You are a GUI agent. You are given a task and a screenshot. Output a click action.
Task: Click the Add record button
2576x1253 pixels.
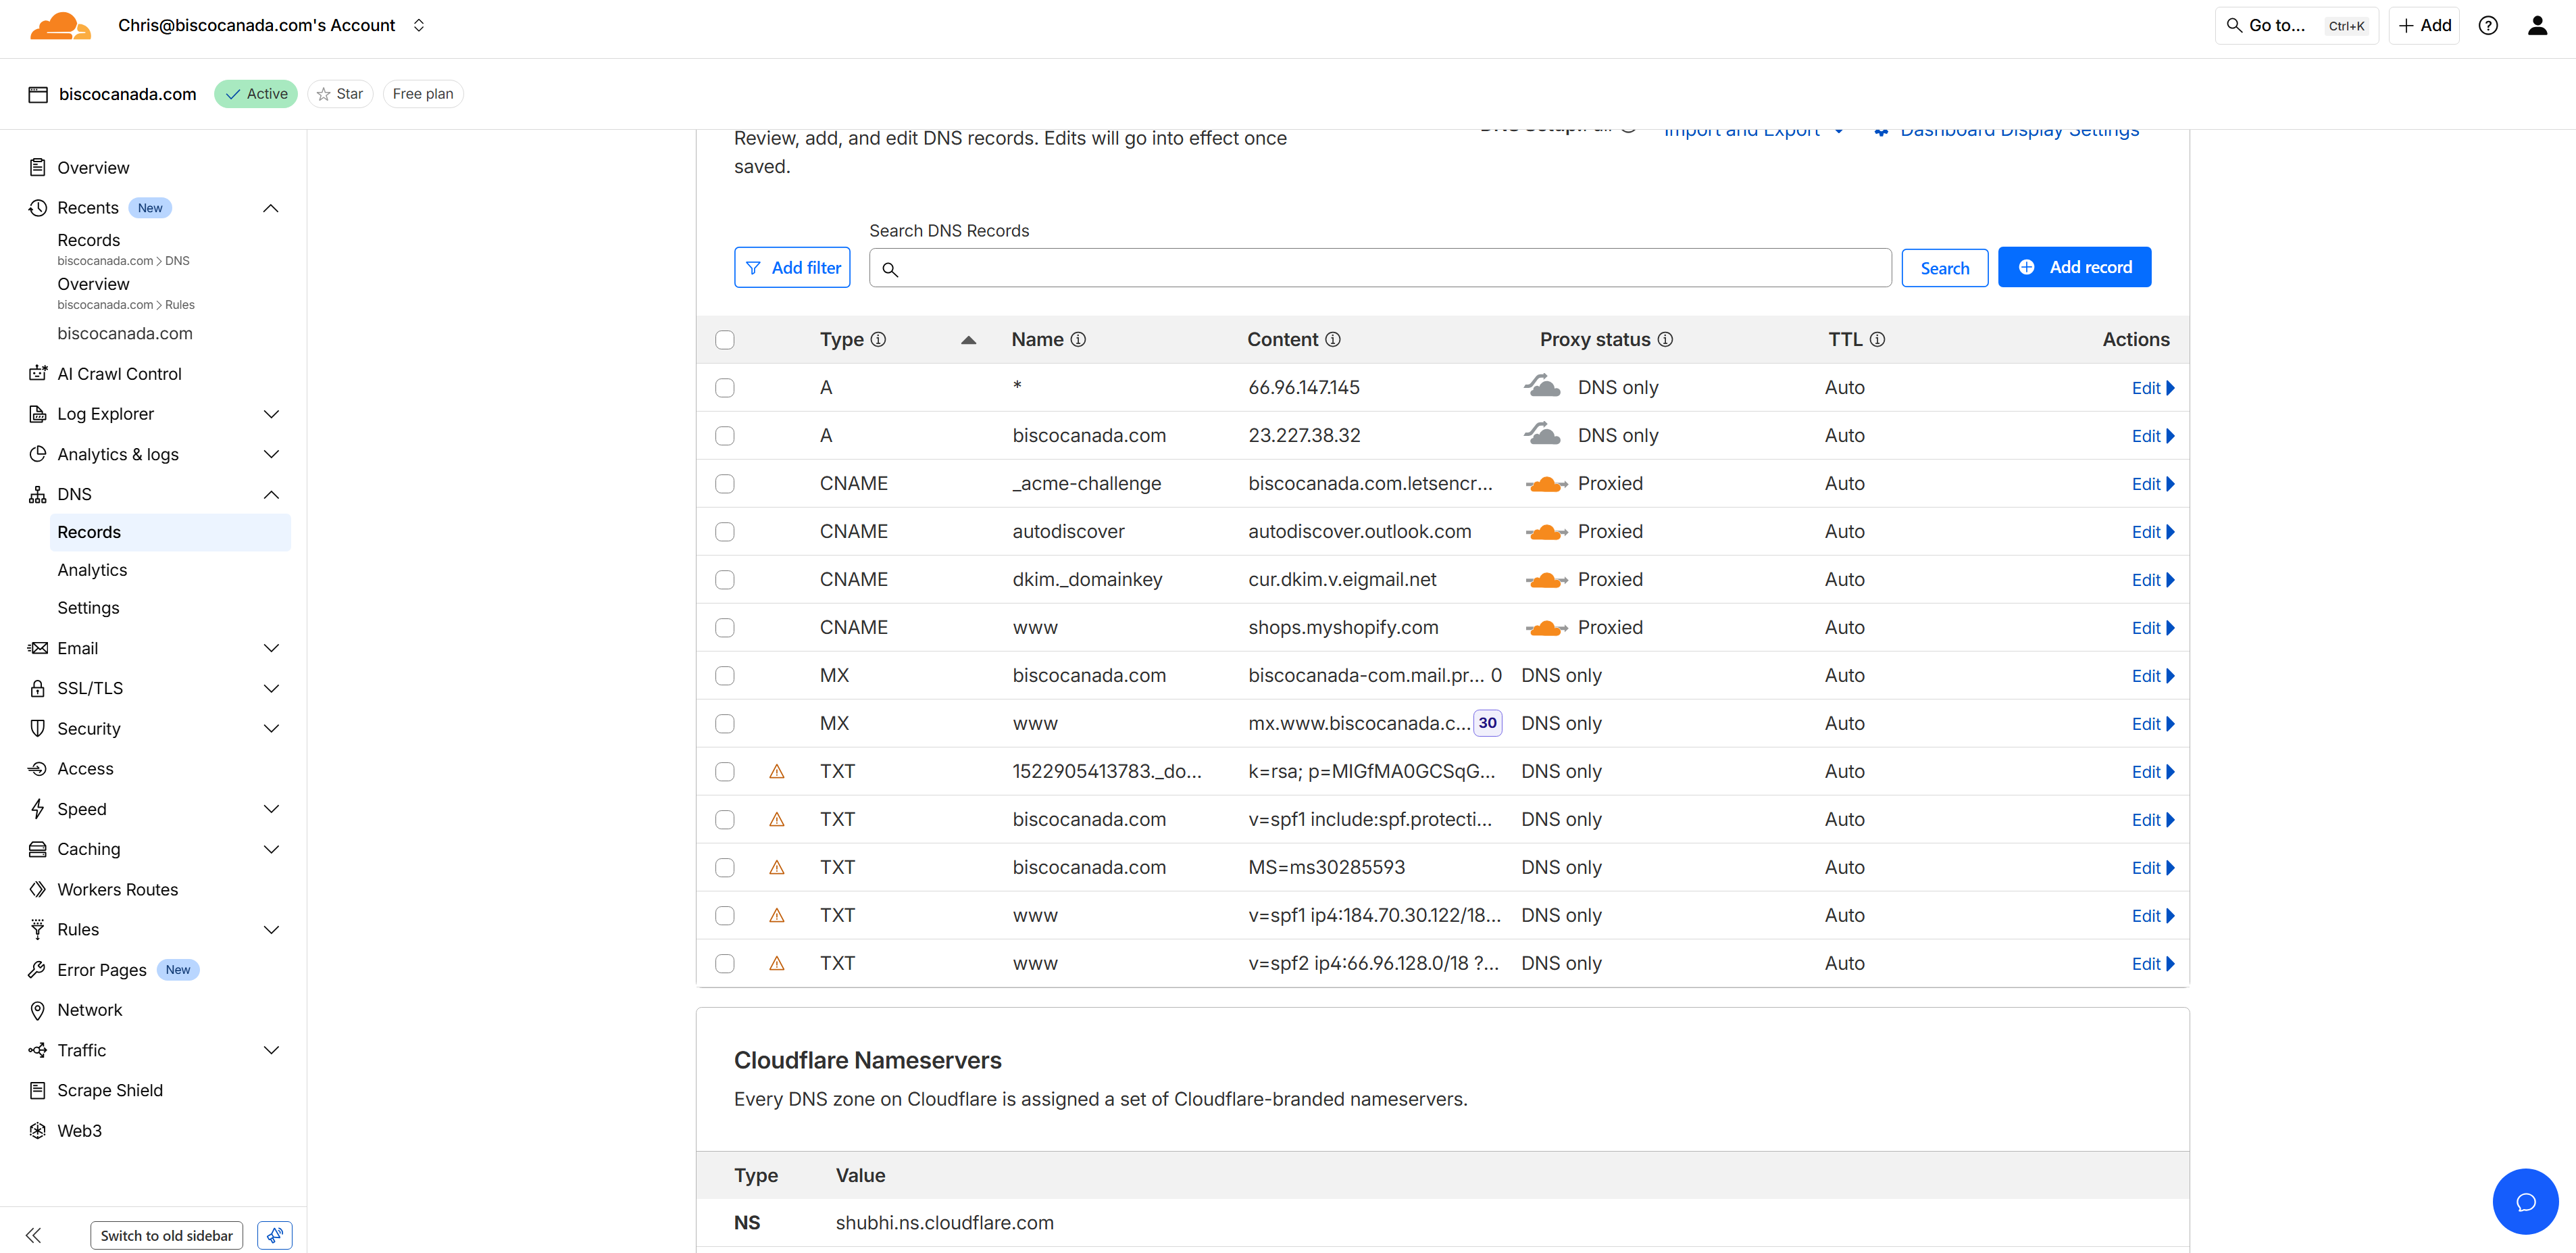[x=2074, y=267]
